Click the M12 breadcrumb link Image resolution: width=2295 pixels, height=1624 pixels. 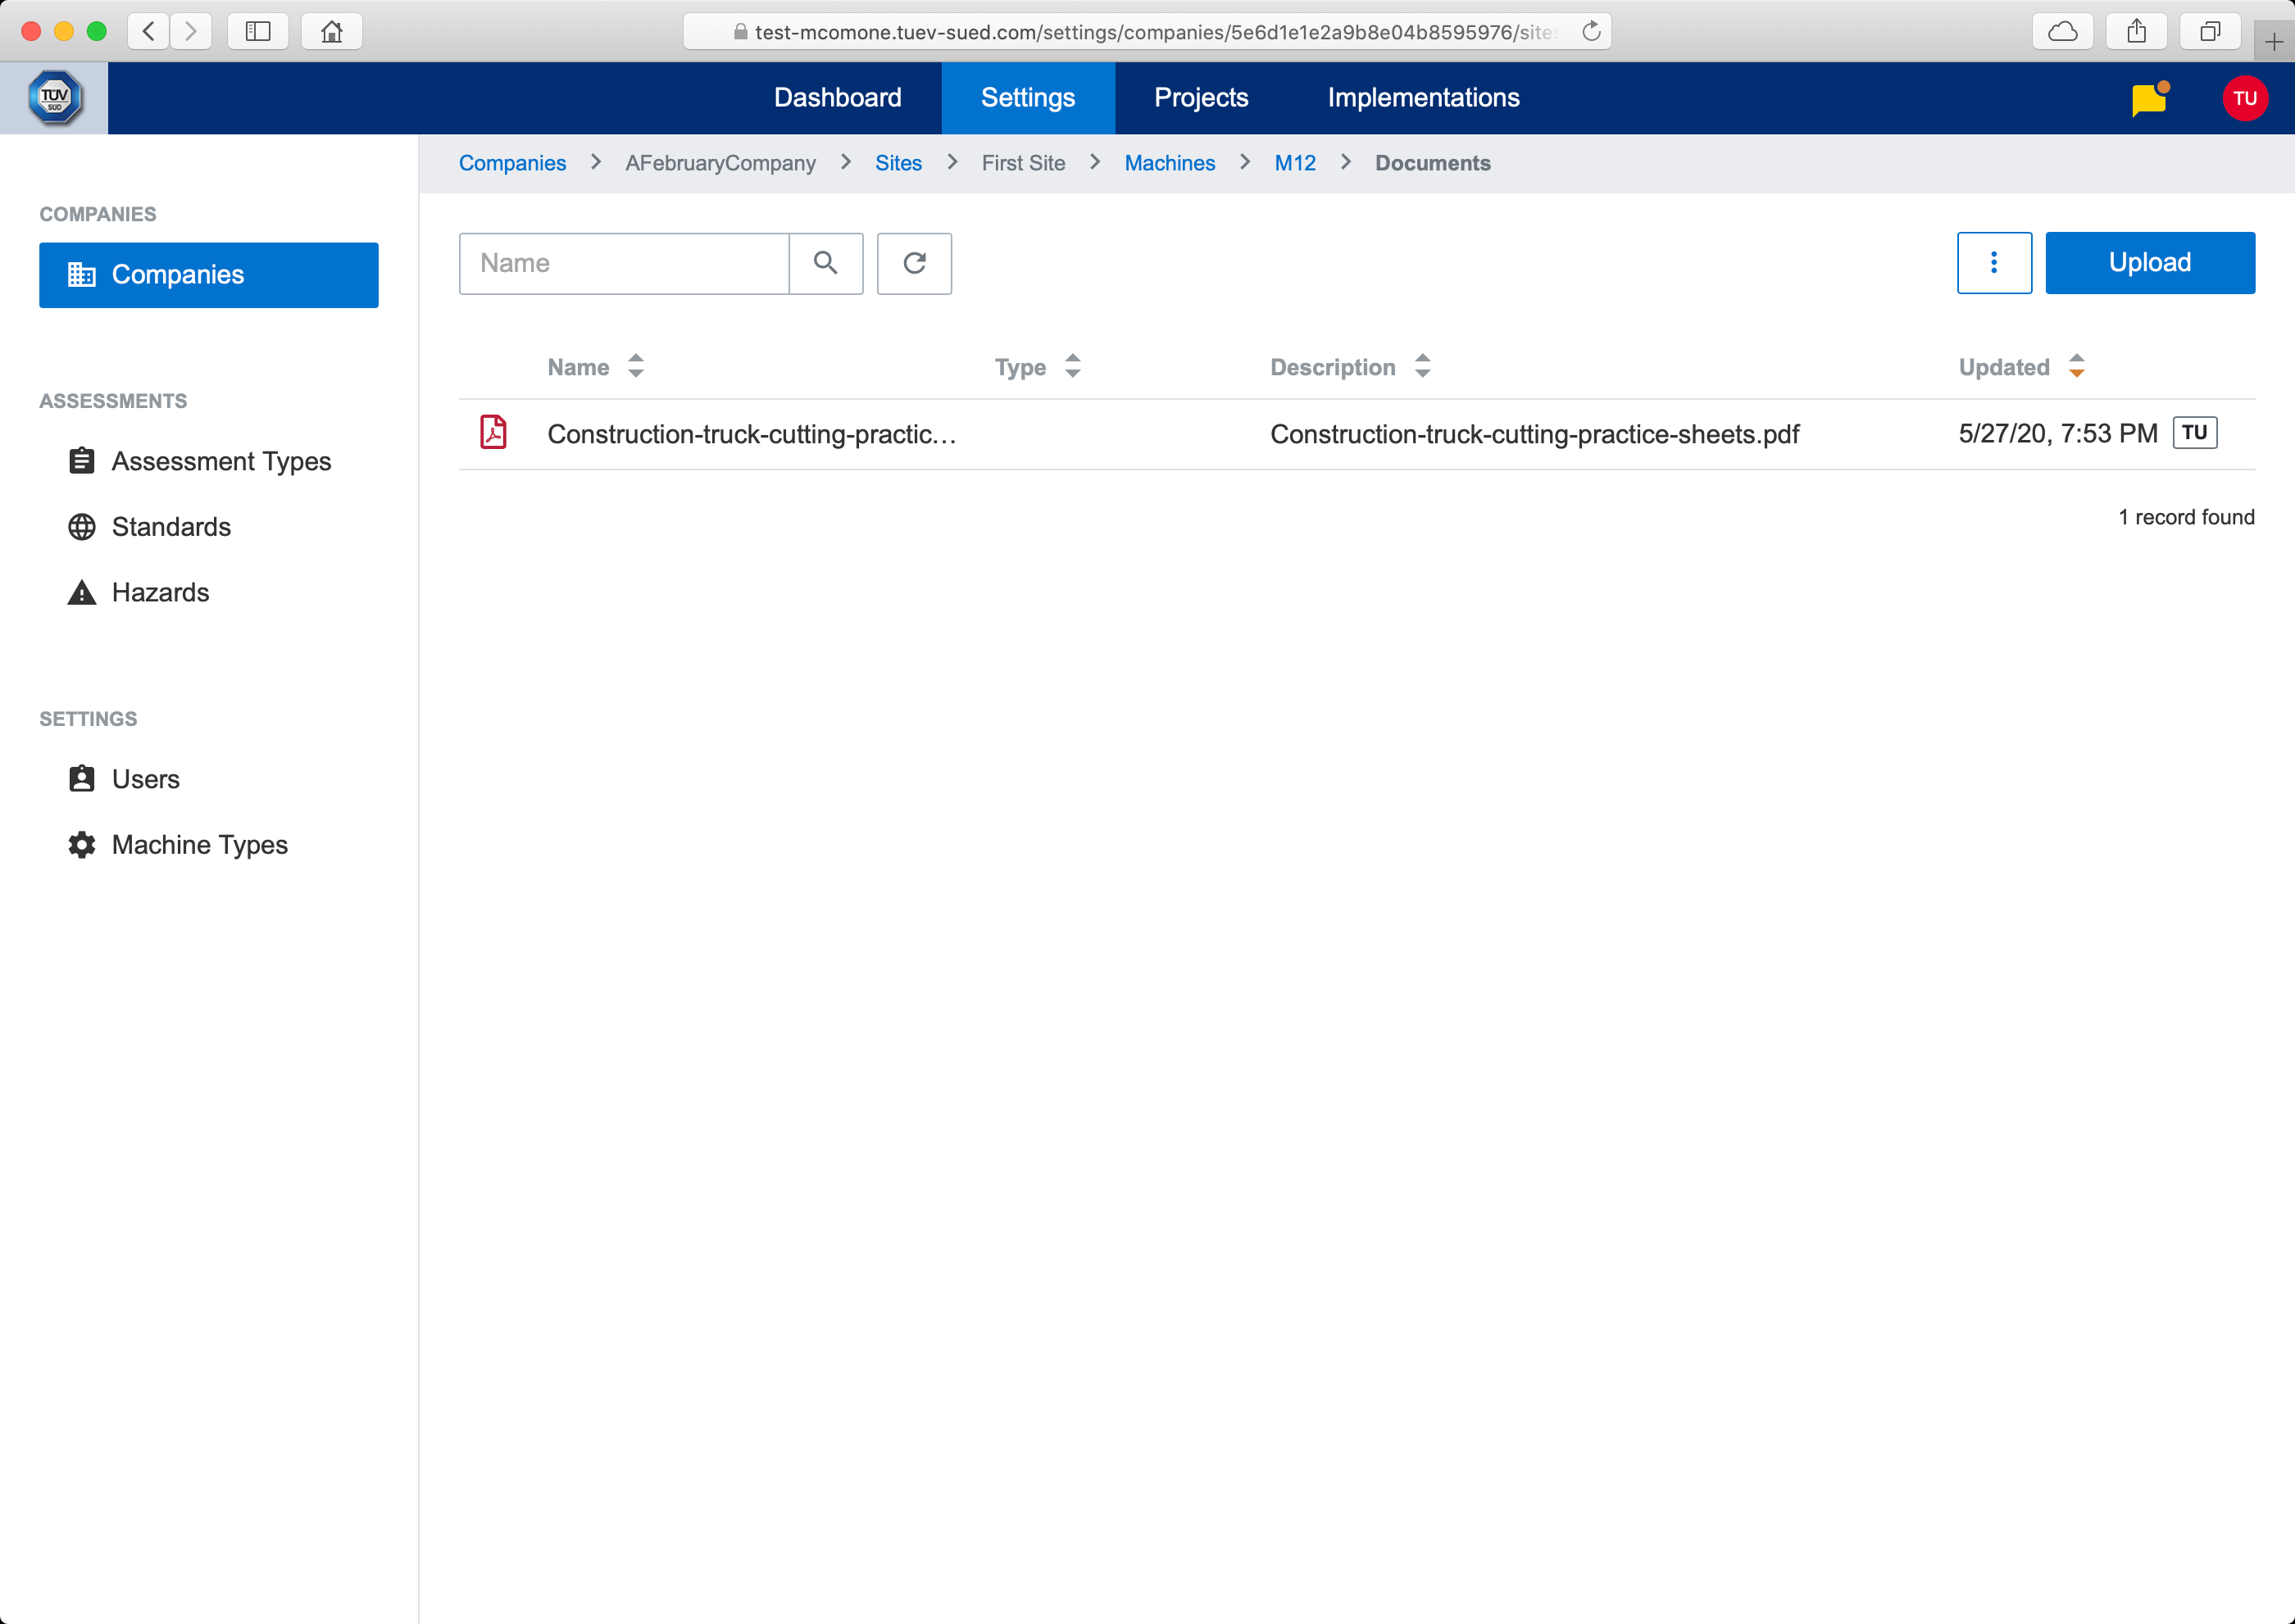click(1294, 163)
